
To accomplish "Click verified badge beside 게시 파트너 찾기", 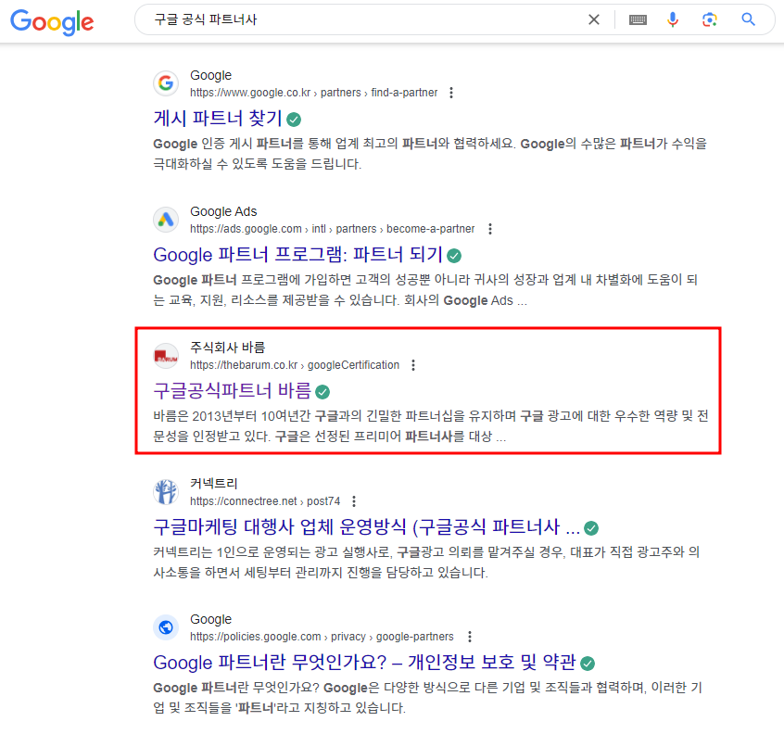I will click(294, 120).
